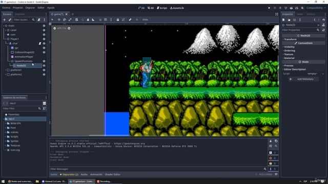Toggle visibility of main node
The image size is (328, 184).
(44, 26)
